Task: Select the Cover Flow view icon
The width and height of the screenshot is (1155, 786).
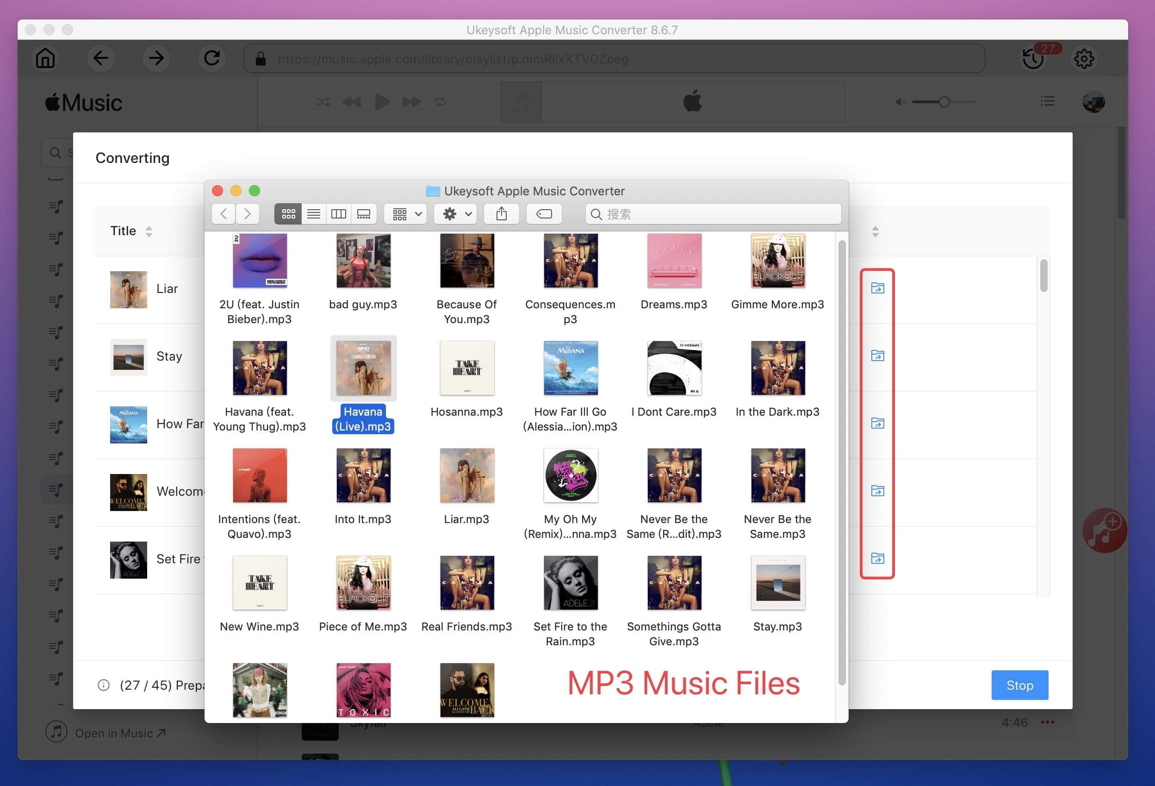Action: point(364,213)
